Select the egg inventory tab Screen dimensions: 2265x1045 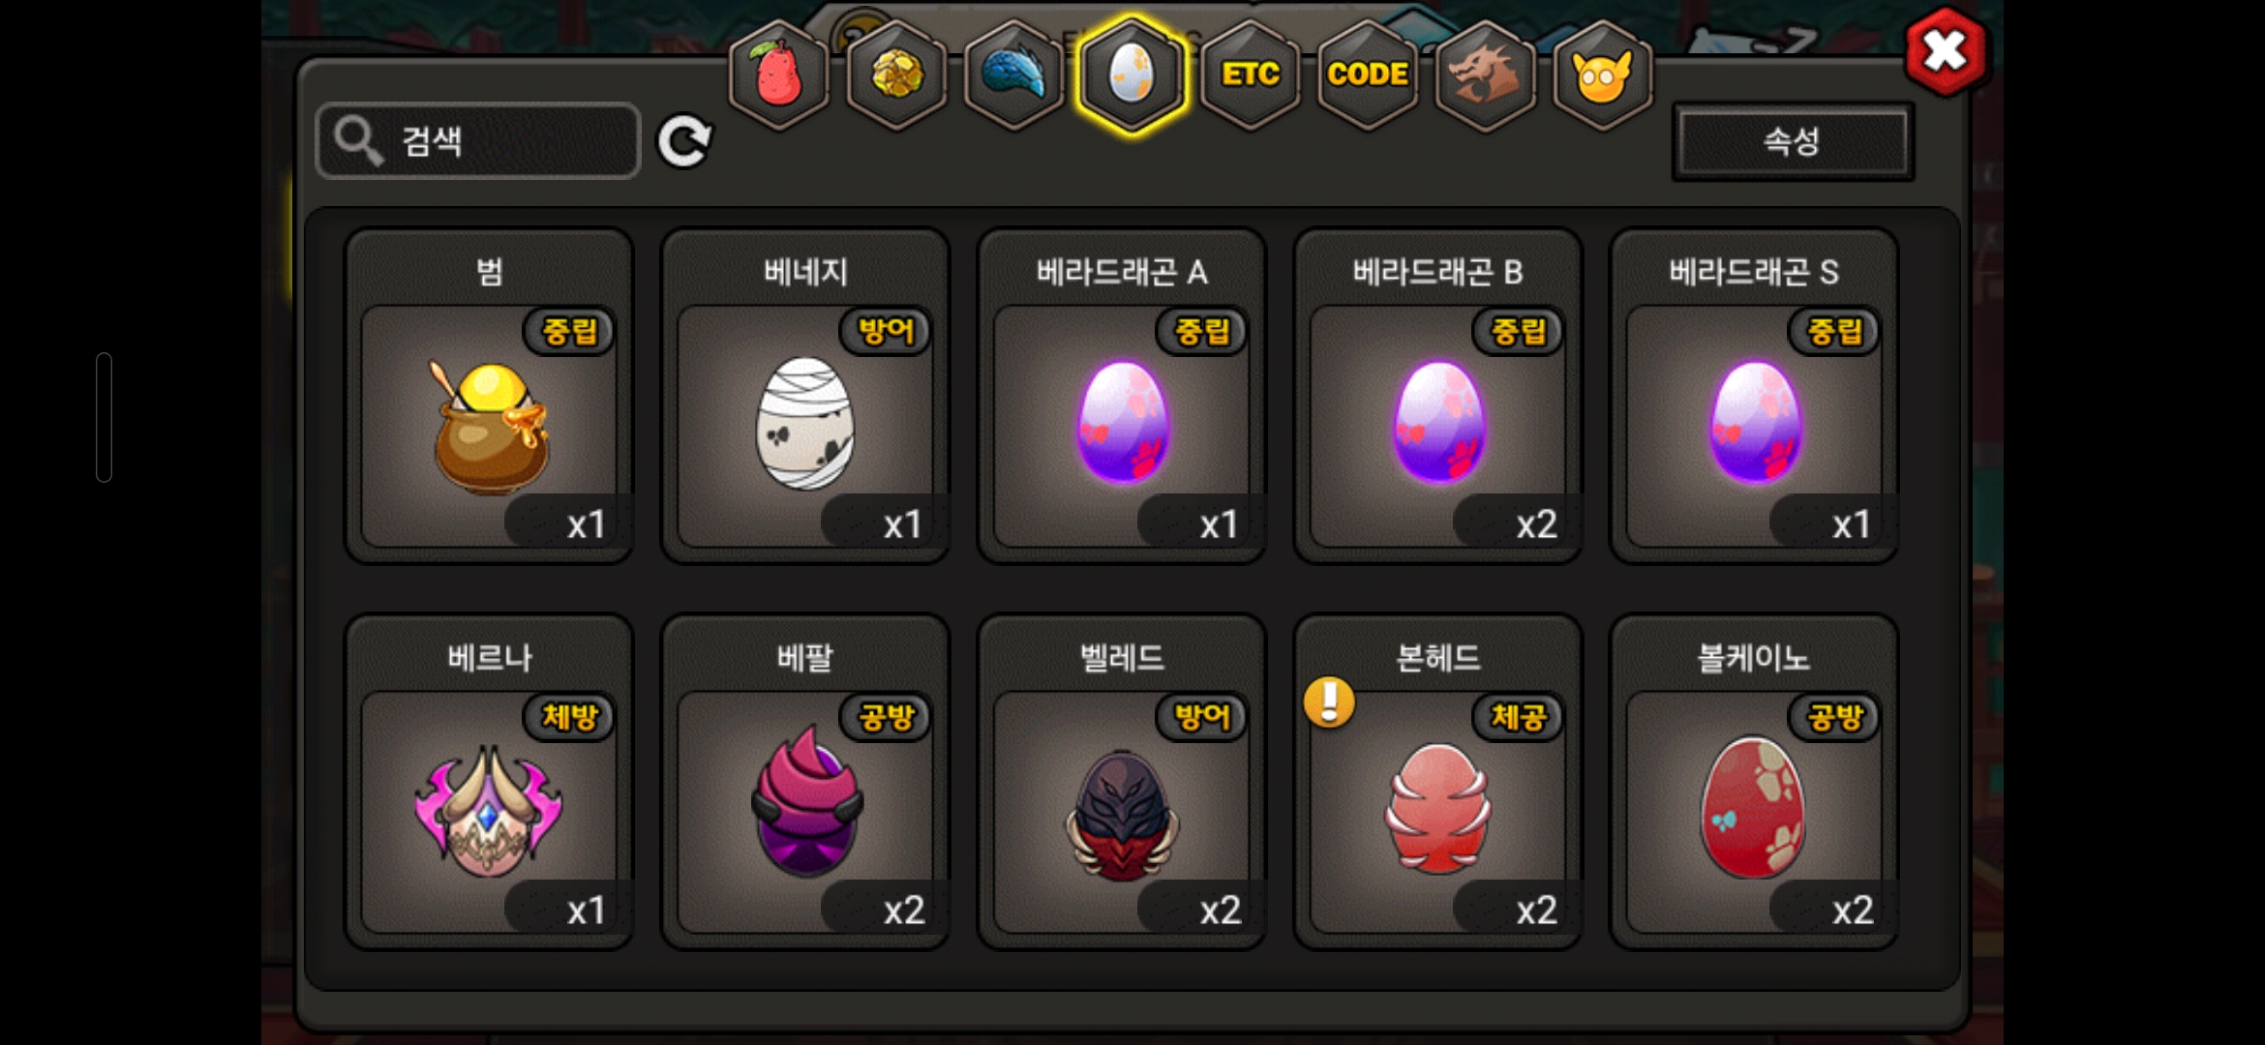pos(1132,75)
